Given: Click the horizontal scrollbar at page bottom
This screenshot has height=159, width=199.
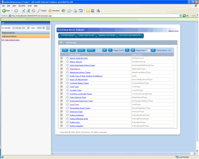Looking at the screenshot, I should tap(124, 153).
